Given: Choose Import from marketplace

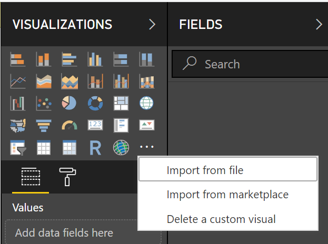Looking at the screenshot, I should click(227, 195).
